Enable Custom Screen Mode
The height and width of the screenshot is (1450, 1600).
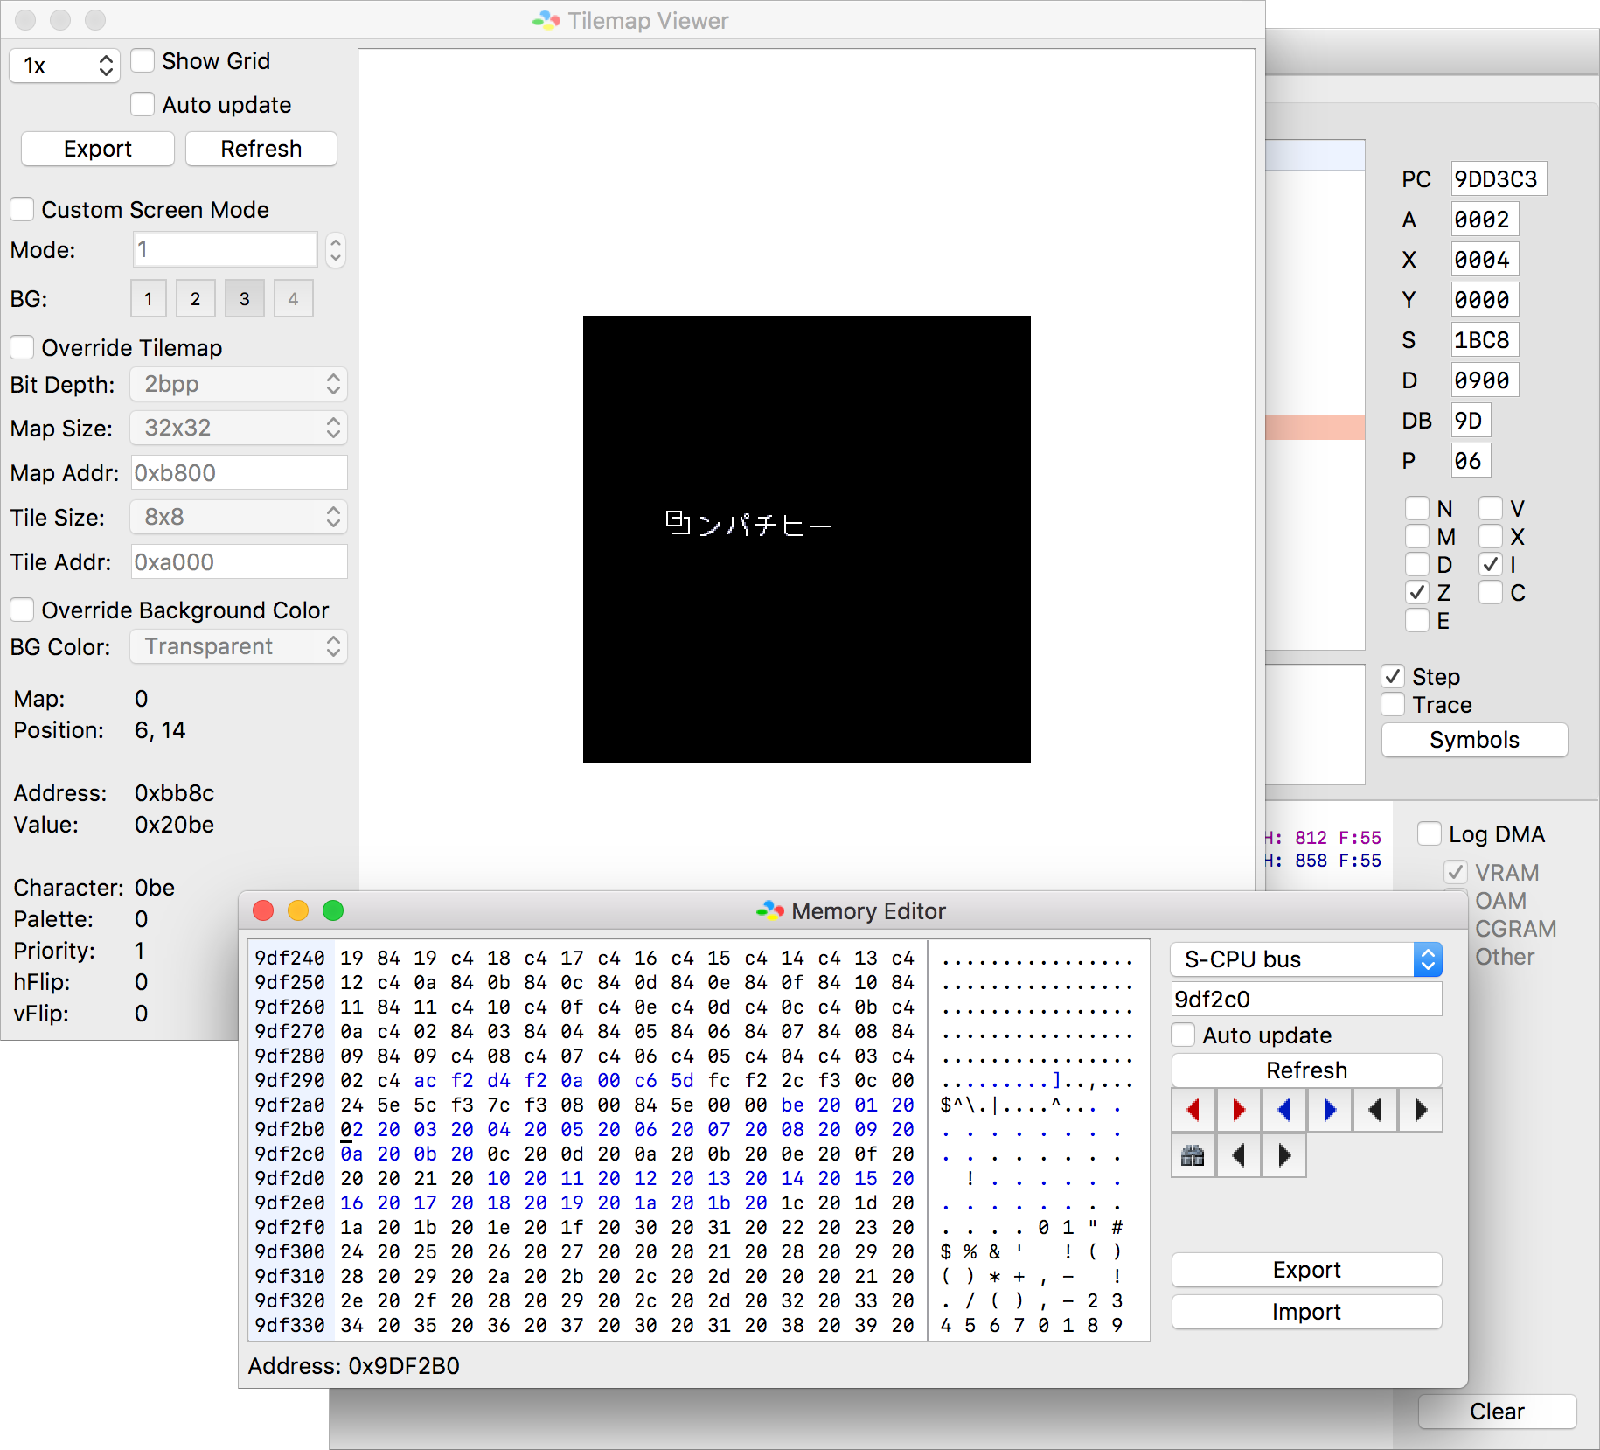coord(23,210)
